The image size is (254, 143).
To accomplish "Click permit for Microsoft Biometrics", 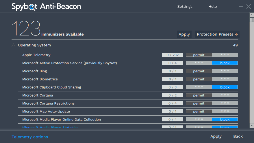I will click(199, 79).
